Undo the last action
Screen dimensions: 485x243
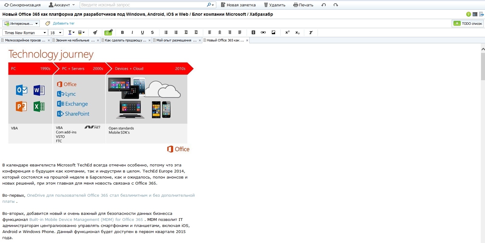pyautogui.click(x=324, y=5)
